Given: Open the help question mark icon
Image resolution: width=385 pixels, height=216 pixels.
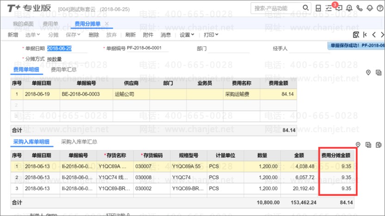Looking at the screenshot, I should coord(380,8).
